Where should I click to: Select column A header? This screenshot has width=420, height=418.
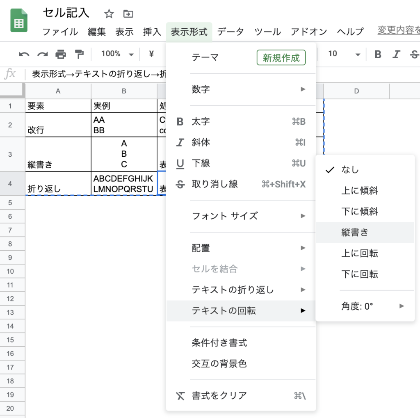pos(58,91)
